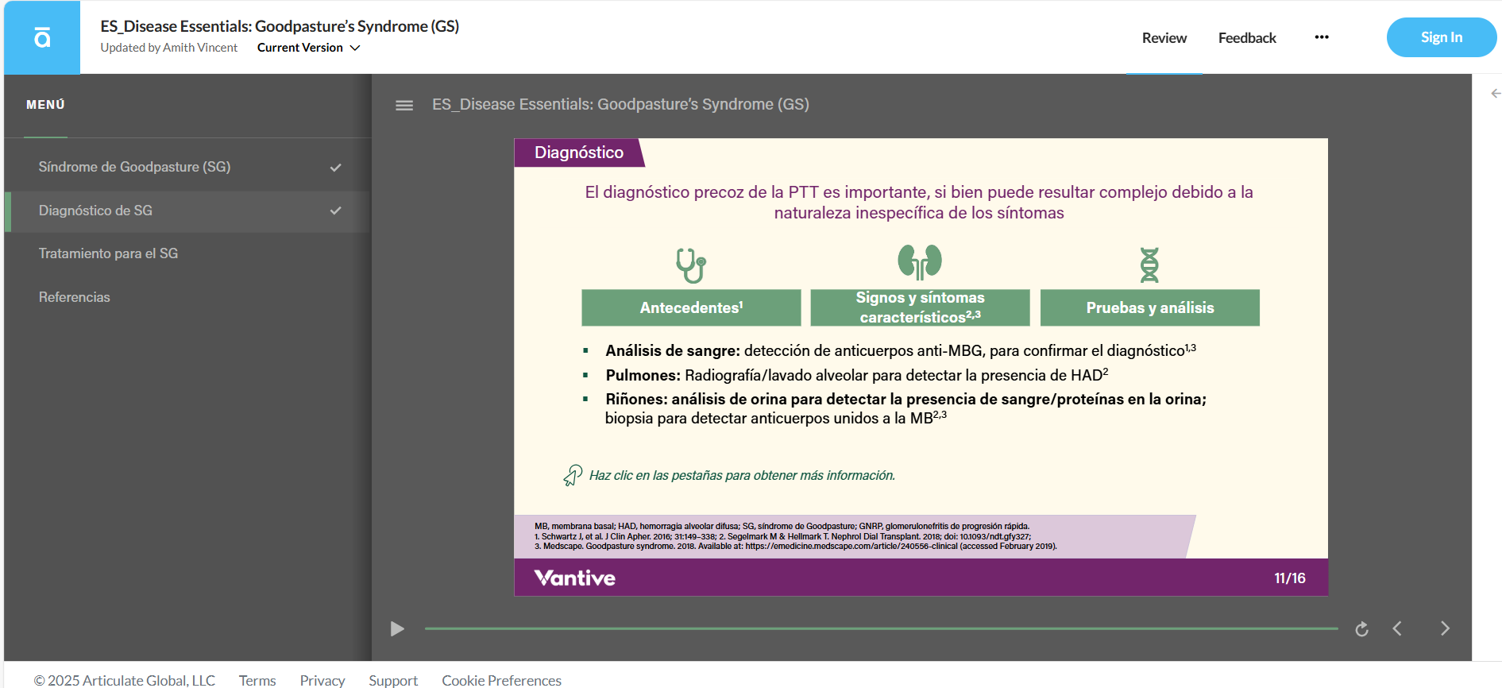The height and width of the screenshot is (688, 1502).
Task: Click 'Updated by Amith Vincent' text
Action: pyautogui.click(x=168, y=48)
